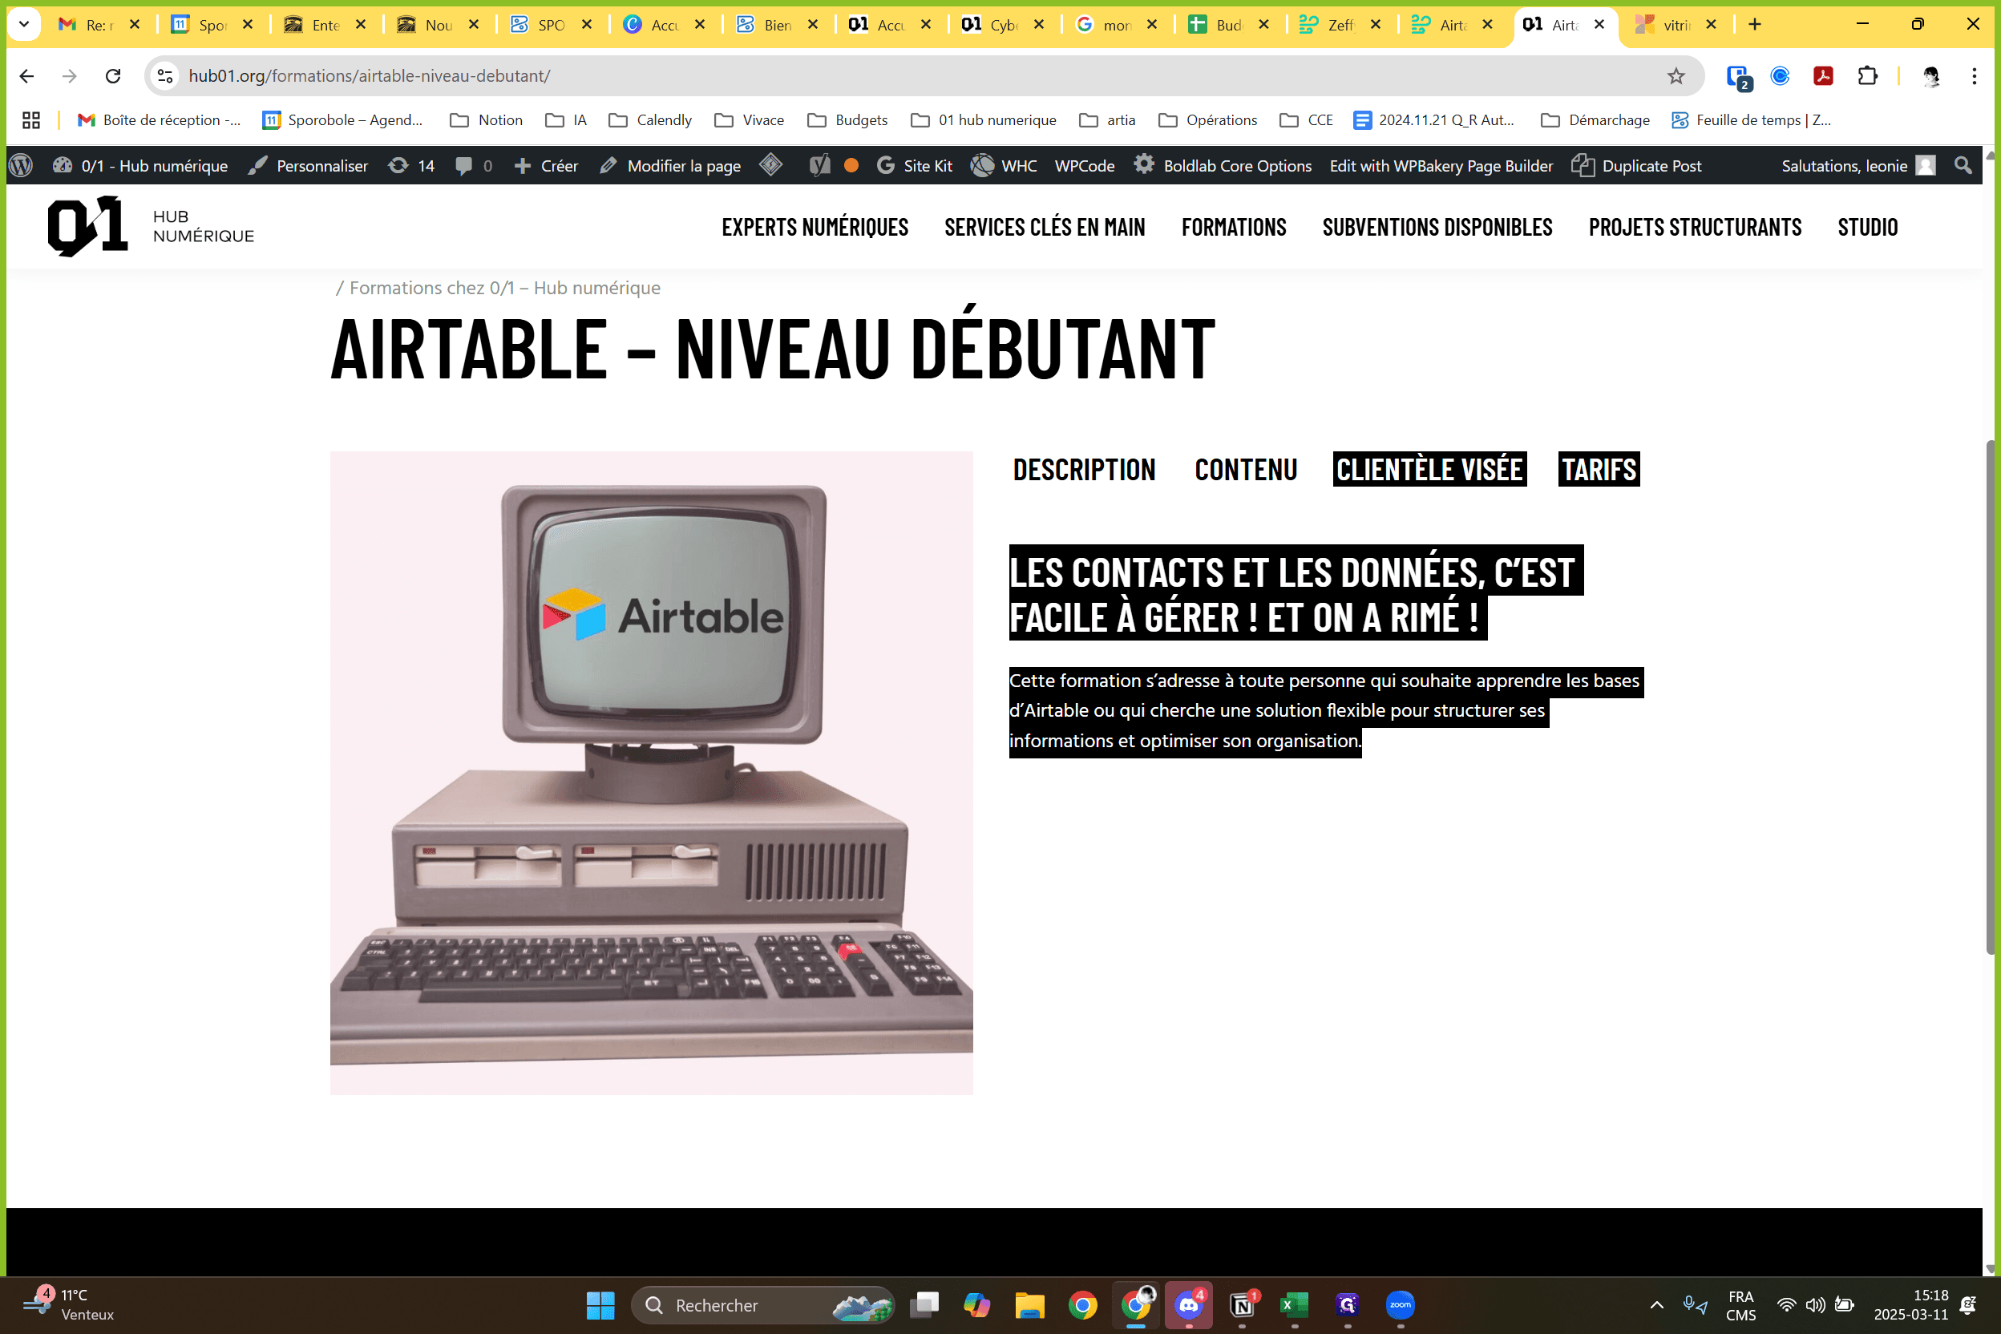Viewport: 2001px width, 1334px height.
Task: Open the Chrome profile avatar
Action: [1931, 75]
